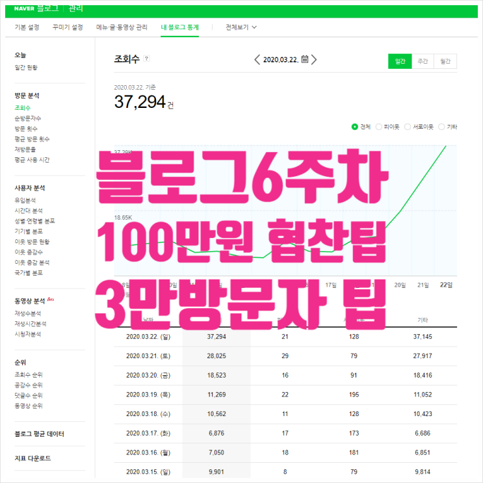Open the 내 블로그 통계 tab

[179, 27]
